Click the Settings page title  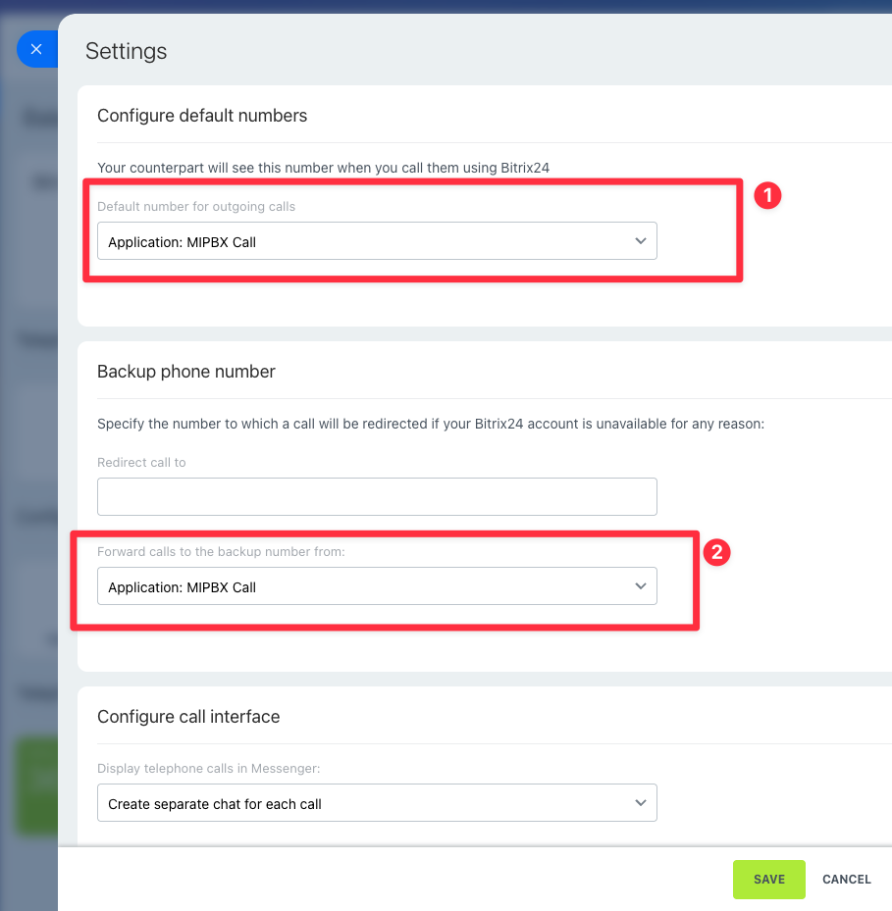point(127,51)
